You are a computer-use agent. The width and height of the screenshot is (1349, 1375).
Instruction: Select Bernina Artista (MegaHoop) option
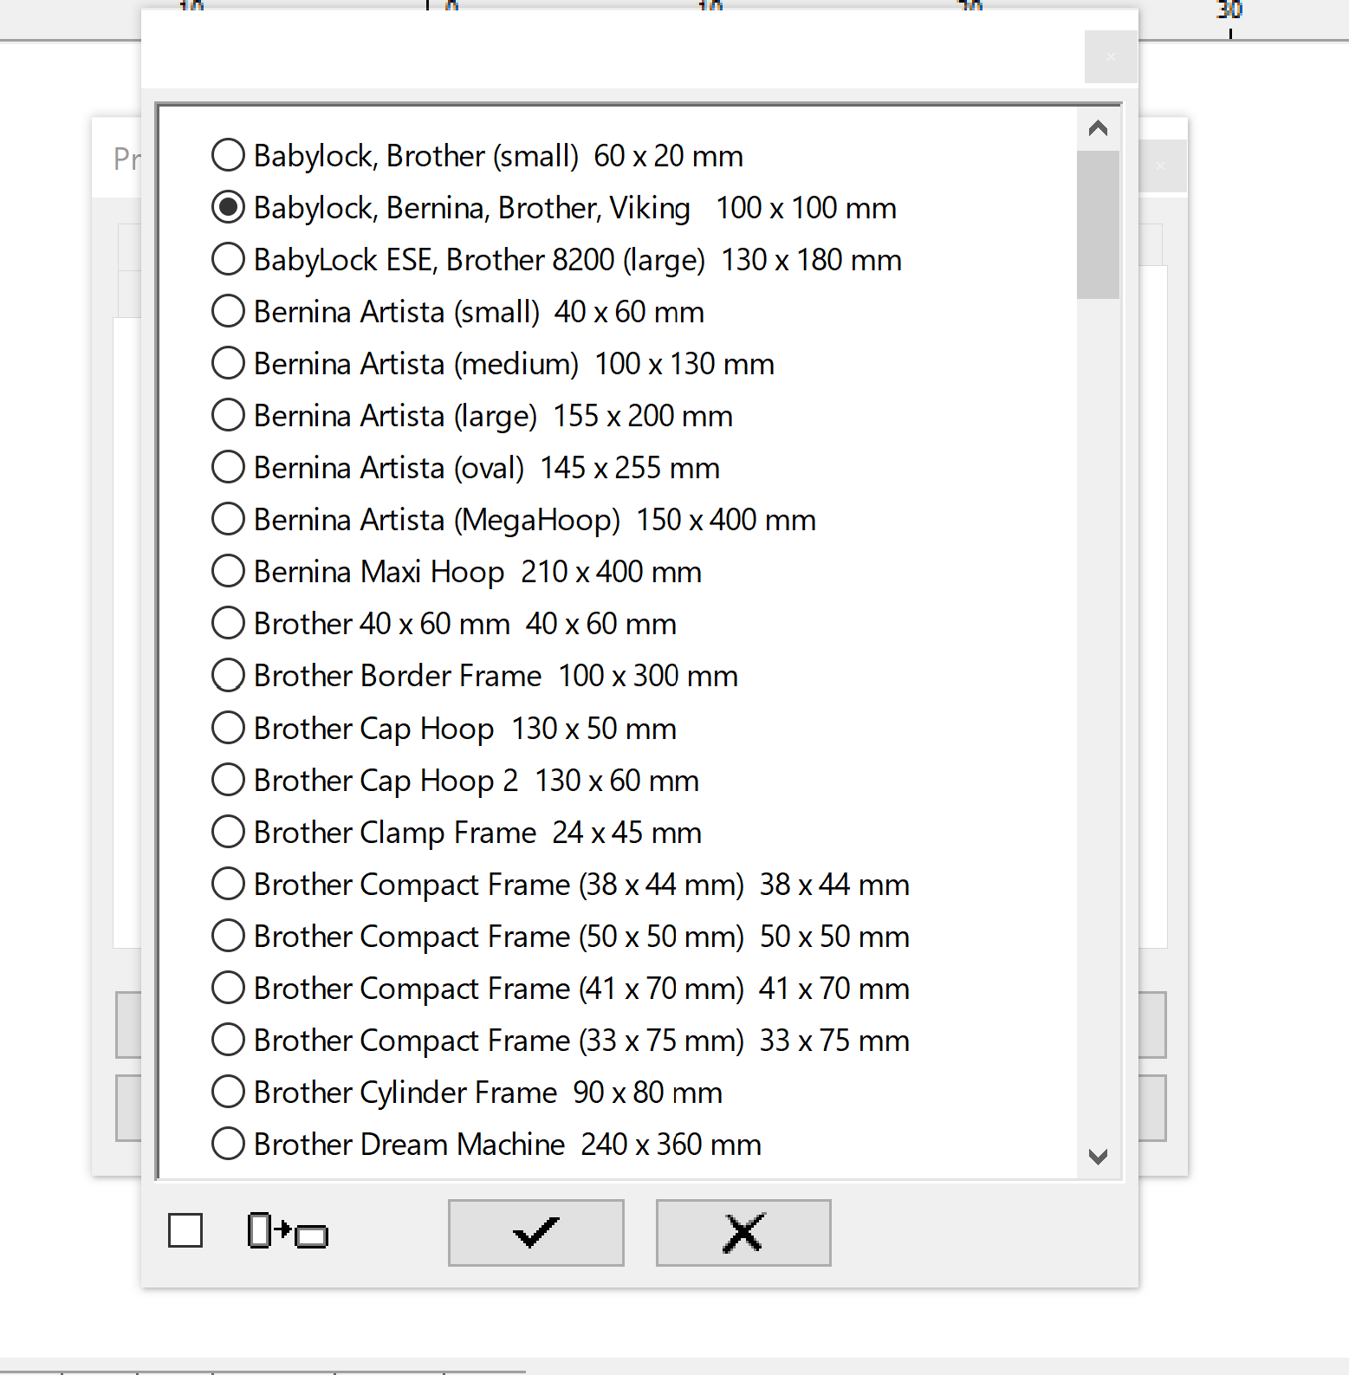(228, 520)
